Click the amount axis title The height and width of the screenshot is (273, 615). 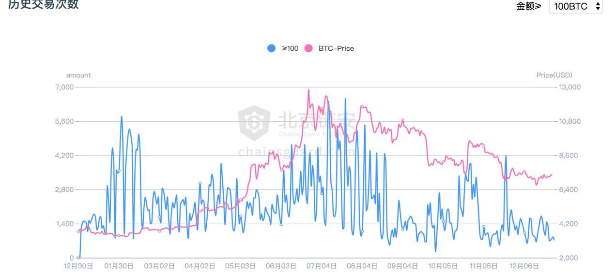(x=78, y=75)
